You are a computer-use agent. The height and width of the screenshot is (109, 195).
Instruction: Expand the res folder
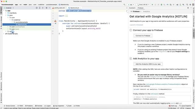point(6,31)
